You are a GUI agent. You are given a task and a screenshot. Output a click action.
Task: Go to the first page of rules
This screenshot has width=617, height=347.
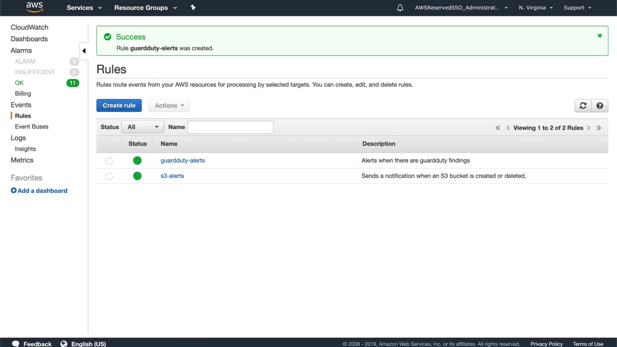[497, 128]
